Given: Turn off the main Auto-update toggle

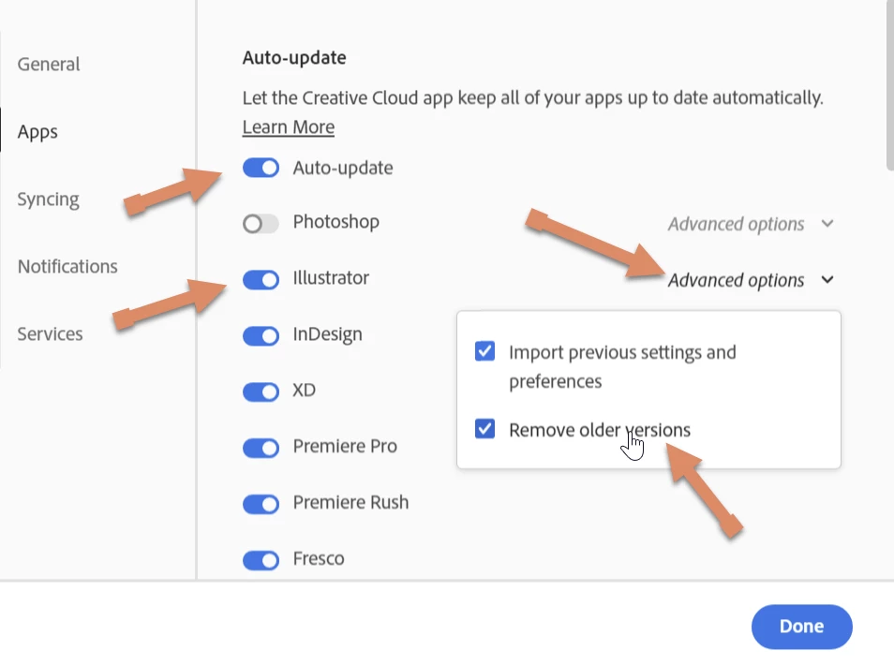Looking at the screenshot, I should click(x=261, y=168).
